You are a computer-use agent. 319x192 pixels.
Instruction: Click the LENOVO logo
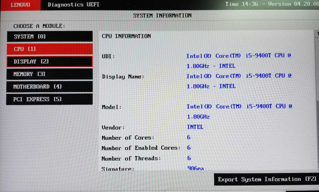click(x=20, y=5)
